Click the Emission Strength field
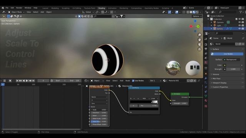 pyautogui.click(x=180, y=103)
